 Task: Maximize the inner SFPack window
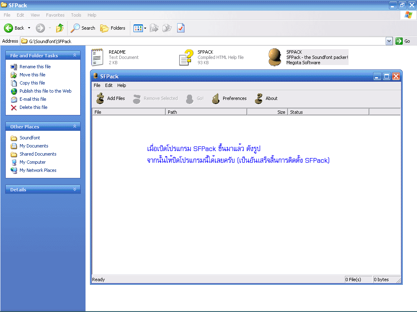pos(386,76)
